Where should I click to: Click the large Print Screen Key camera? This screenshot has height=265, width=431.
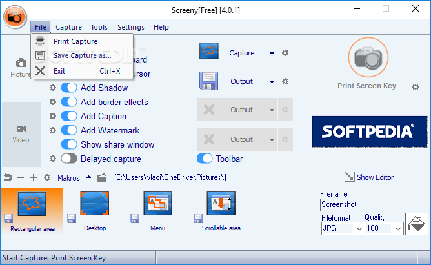tap(368, 57)
